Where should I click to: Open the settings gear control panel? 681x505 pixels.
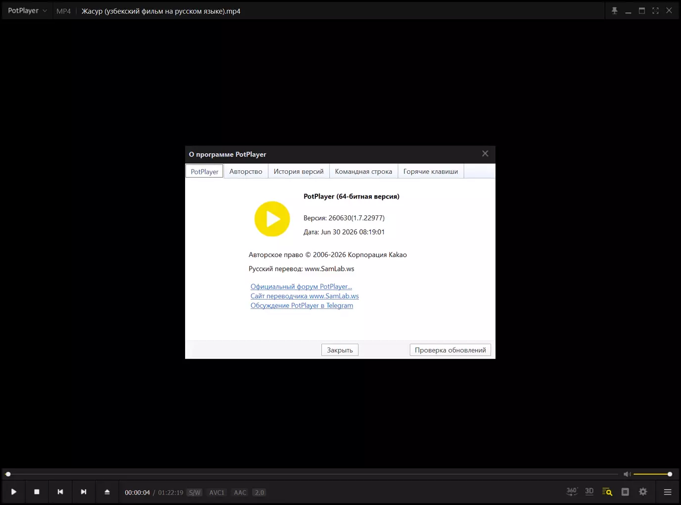(643, 492)
